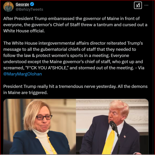Image resolution: width=155 pixels, height=155 pixels.
Task: Click the line "President Trump really hit"
Action: pyautogui.click(x=75, y=86)
